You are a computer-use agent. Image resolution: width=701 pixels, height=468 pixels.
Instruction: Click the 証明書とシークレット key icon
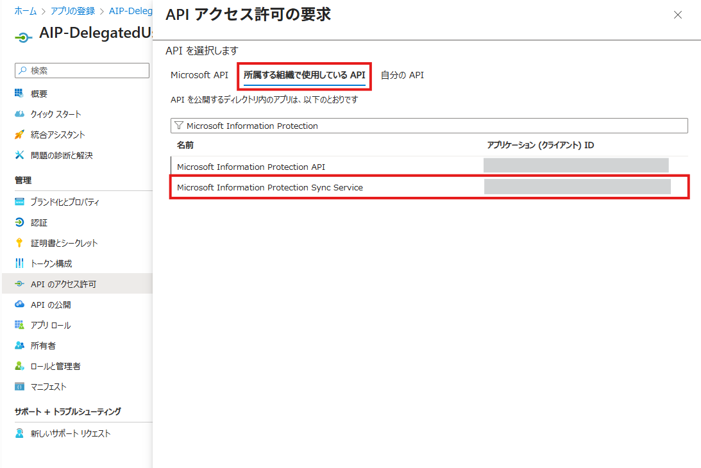(19, 243)
